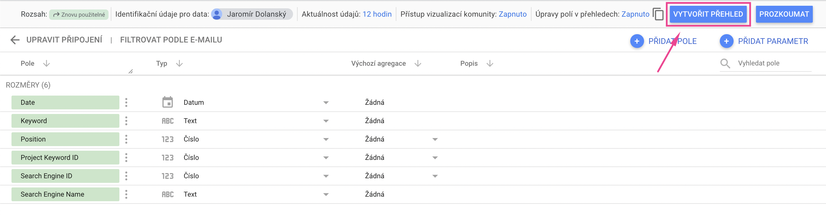Open three-dot menu for Search Engine Name
Screen dimensions: 826x217
coord(126,194)
